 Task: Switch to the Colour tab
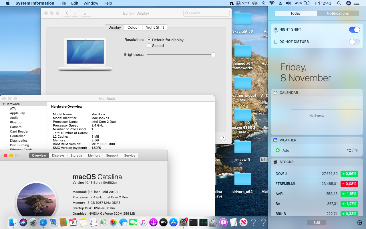point(133,27)
